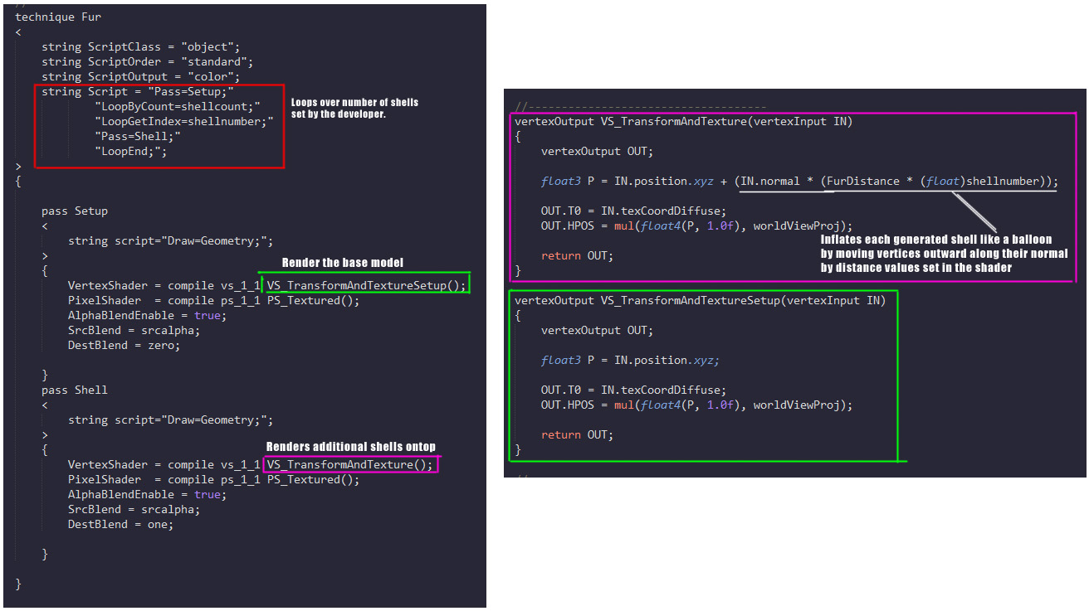The width and height of the screenshot is (1089, 611).
Task: Click the 'Render the base model' annotation
Action: pyautogui.click(x=342, y=263)
